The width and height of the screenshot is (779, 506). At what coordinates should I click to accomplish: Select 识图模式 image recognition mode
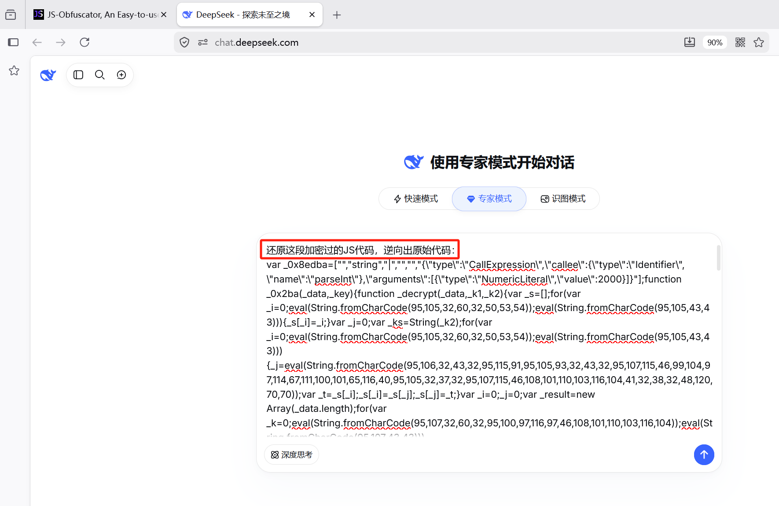tap(563, 199)
